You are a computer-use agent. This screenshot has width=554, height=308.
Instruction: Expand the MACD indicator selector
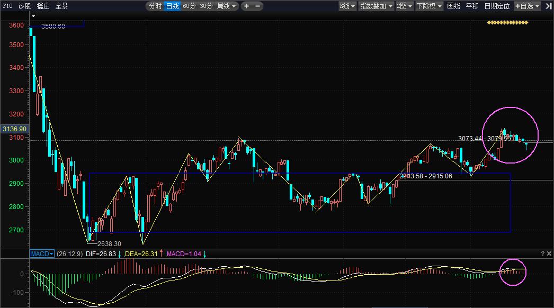(42, 254)
